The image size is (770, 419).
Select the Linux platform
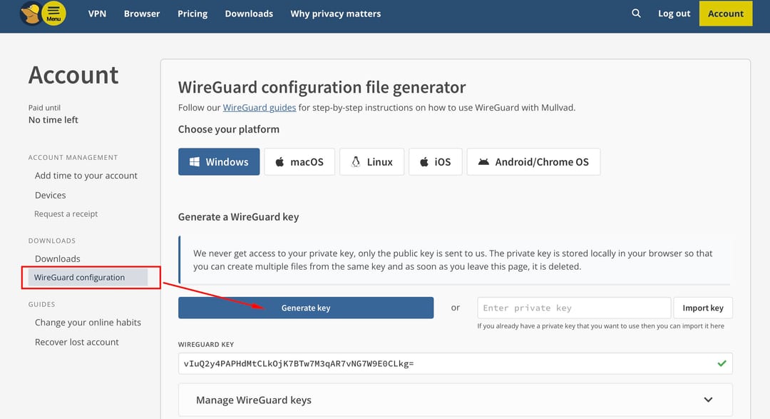tap(371, 162)
